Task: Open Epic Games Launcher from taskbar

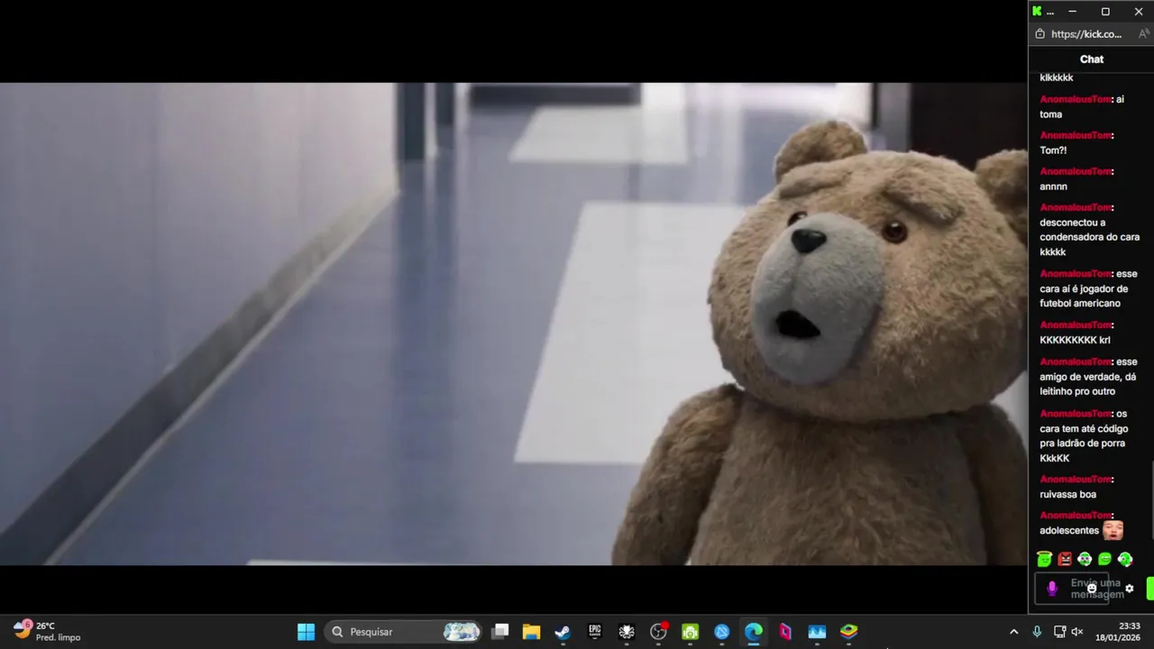Action: [x=595, y=632]
